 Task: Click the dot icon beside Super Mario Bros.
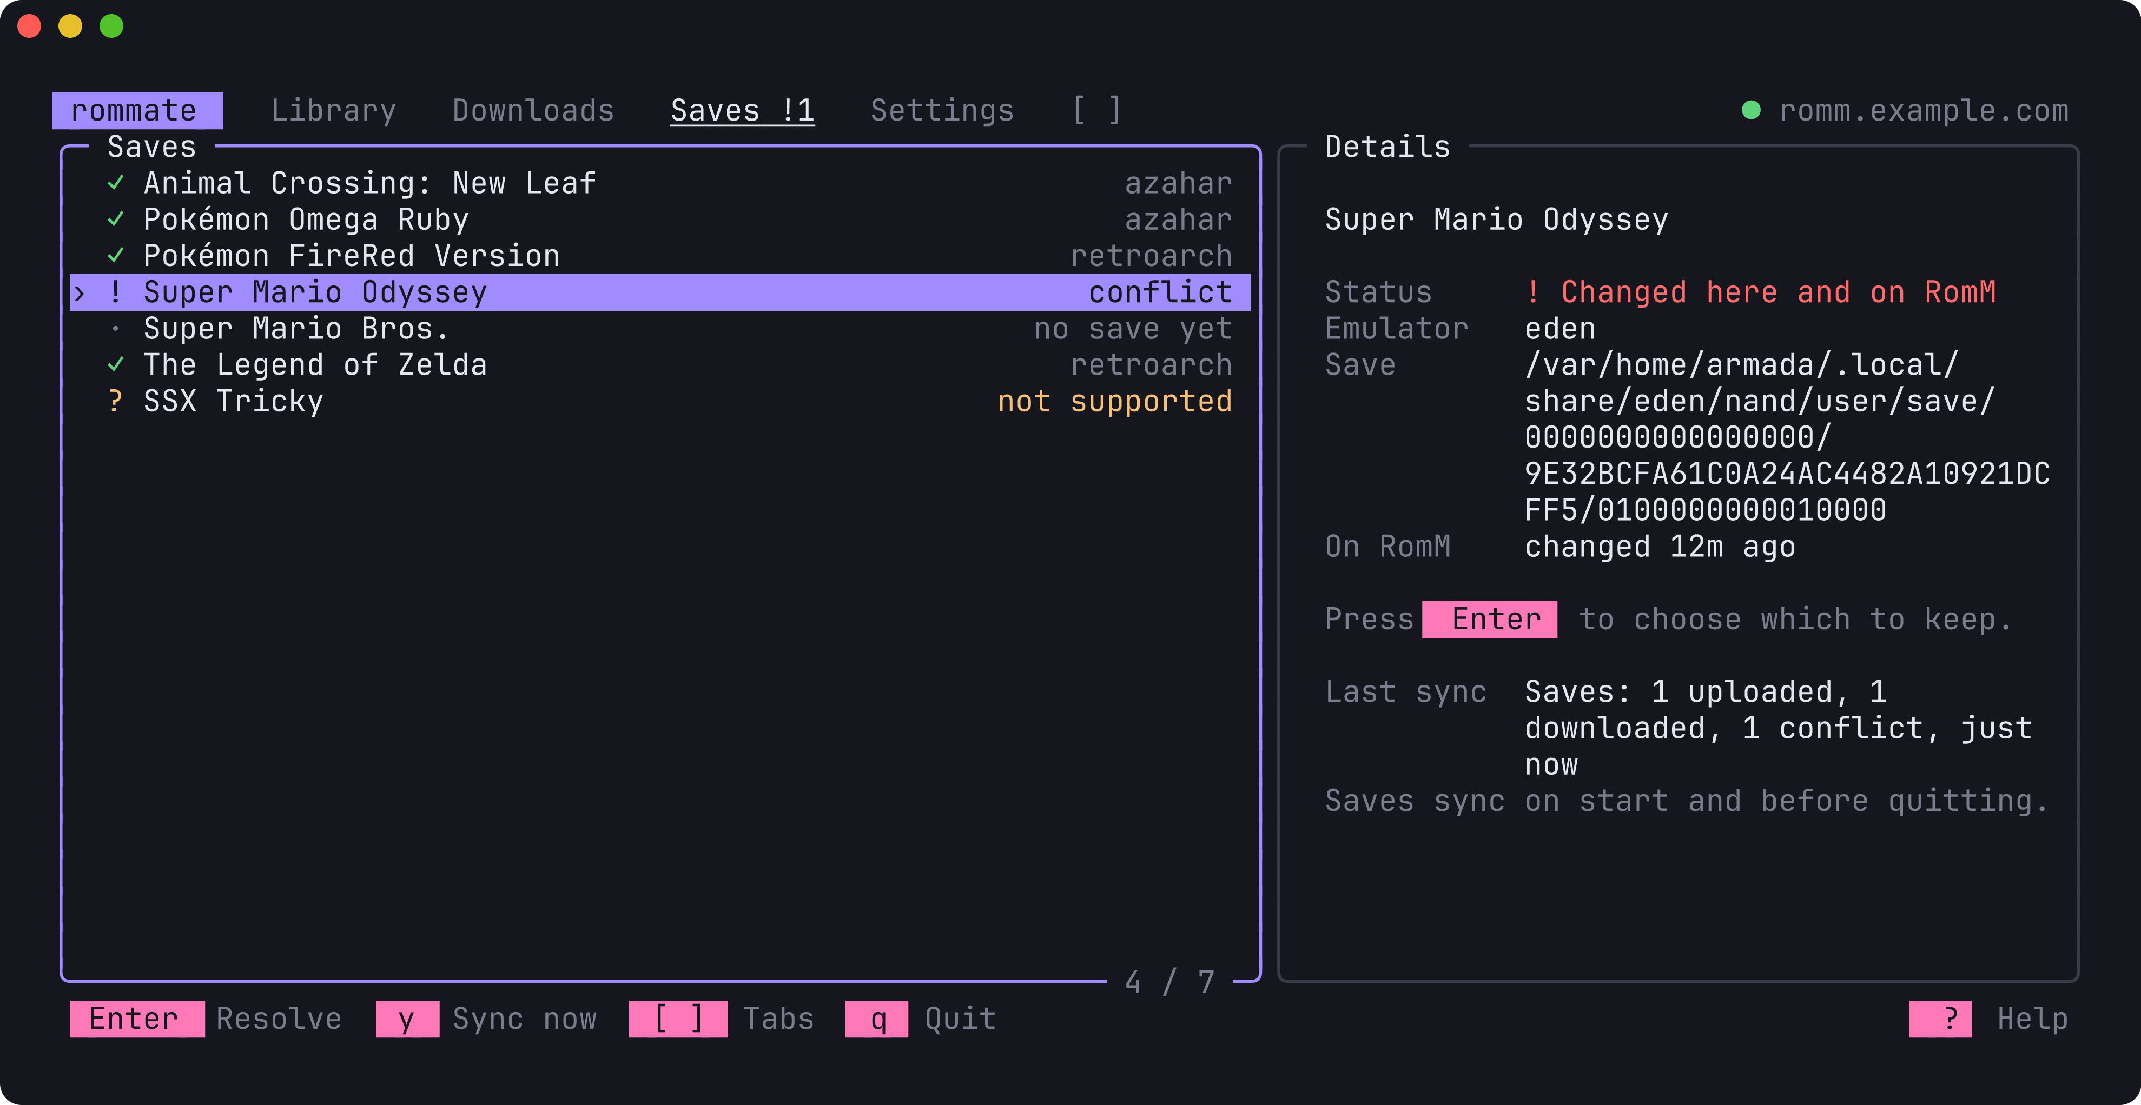tap(116, 329)
